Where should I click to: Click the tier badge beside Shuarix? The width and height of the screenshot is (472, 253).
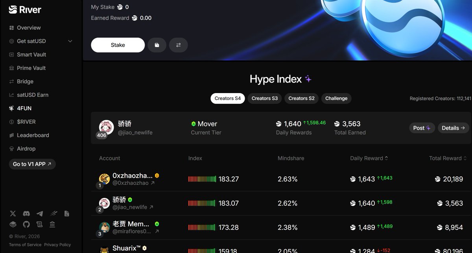[x=145, y=248]
